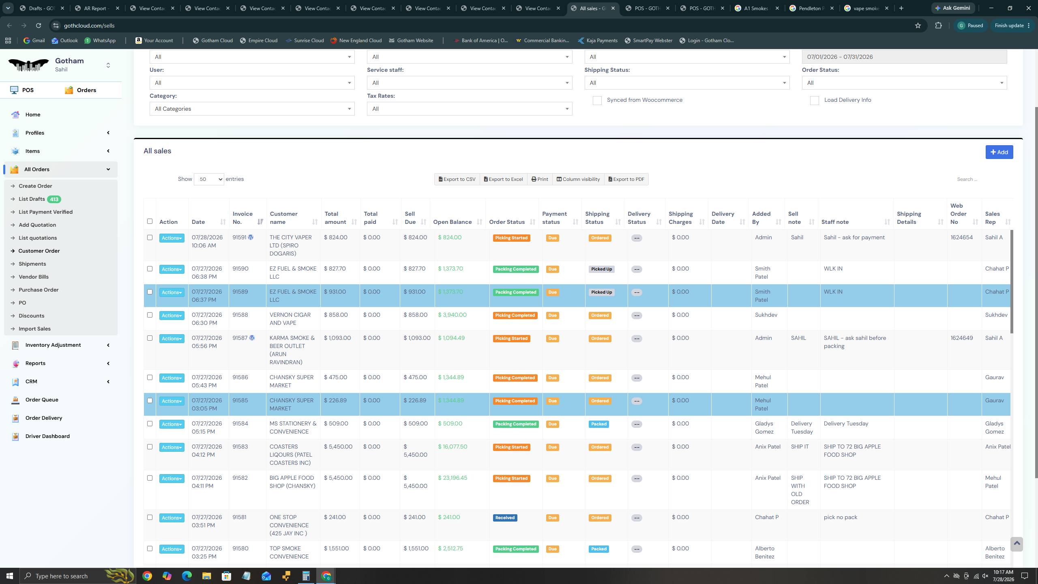The image size is (1038, 584).
Task: Open the Category dropdown showing All Categories
Action: tap(252, 109)
